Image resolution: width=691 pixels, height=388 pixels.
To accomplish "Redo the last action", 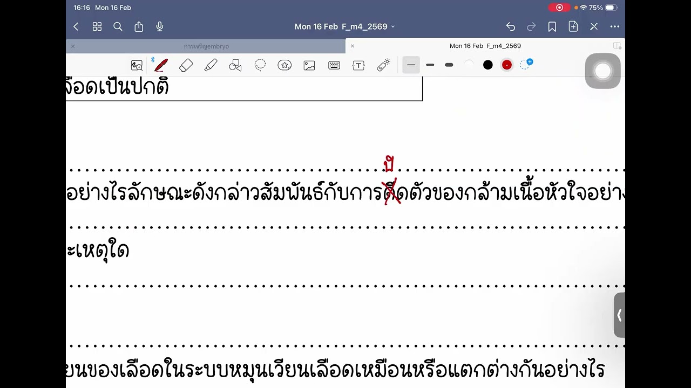I will point(531,26).
